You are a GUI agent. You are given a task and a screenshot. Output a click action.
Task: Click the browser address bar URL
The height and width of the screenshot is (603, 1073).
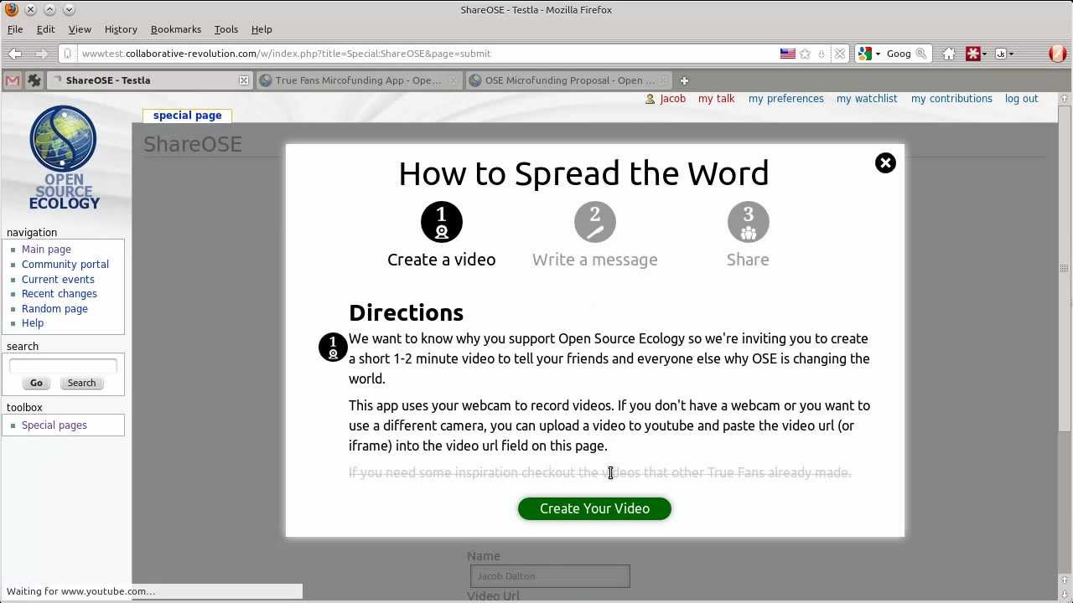[x=286, y=54]
